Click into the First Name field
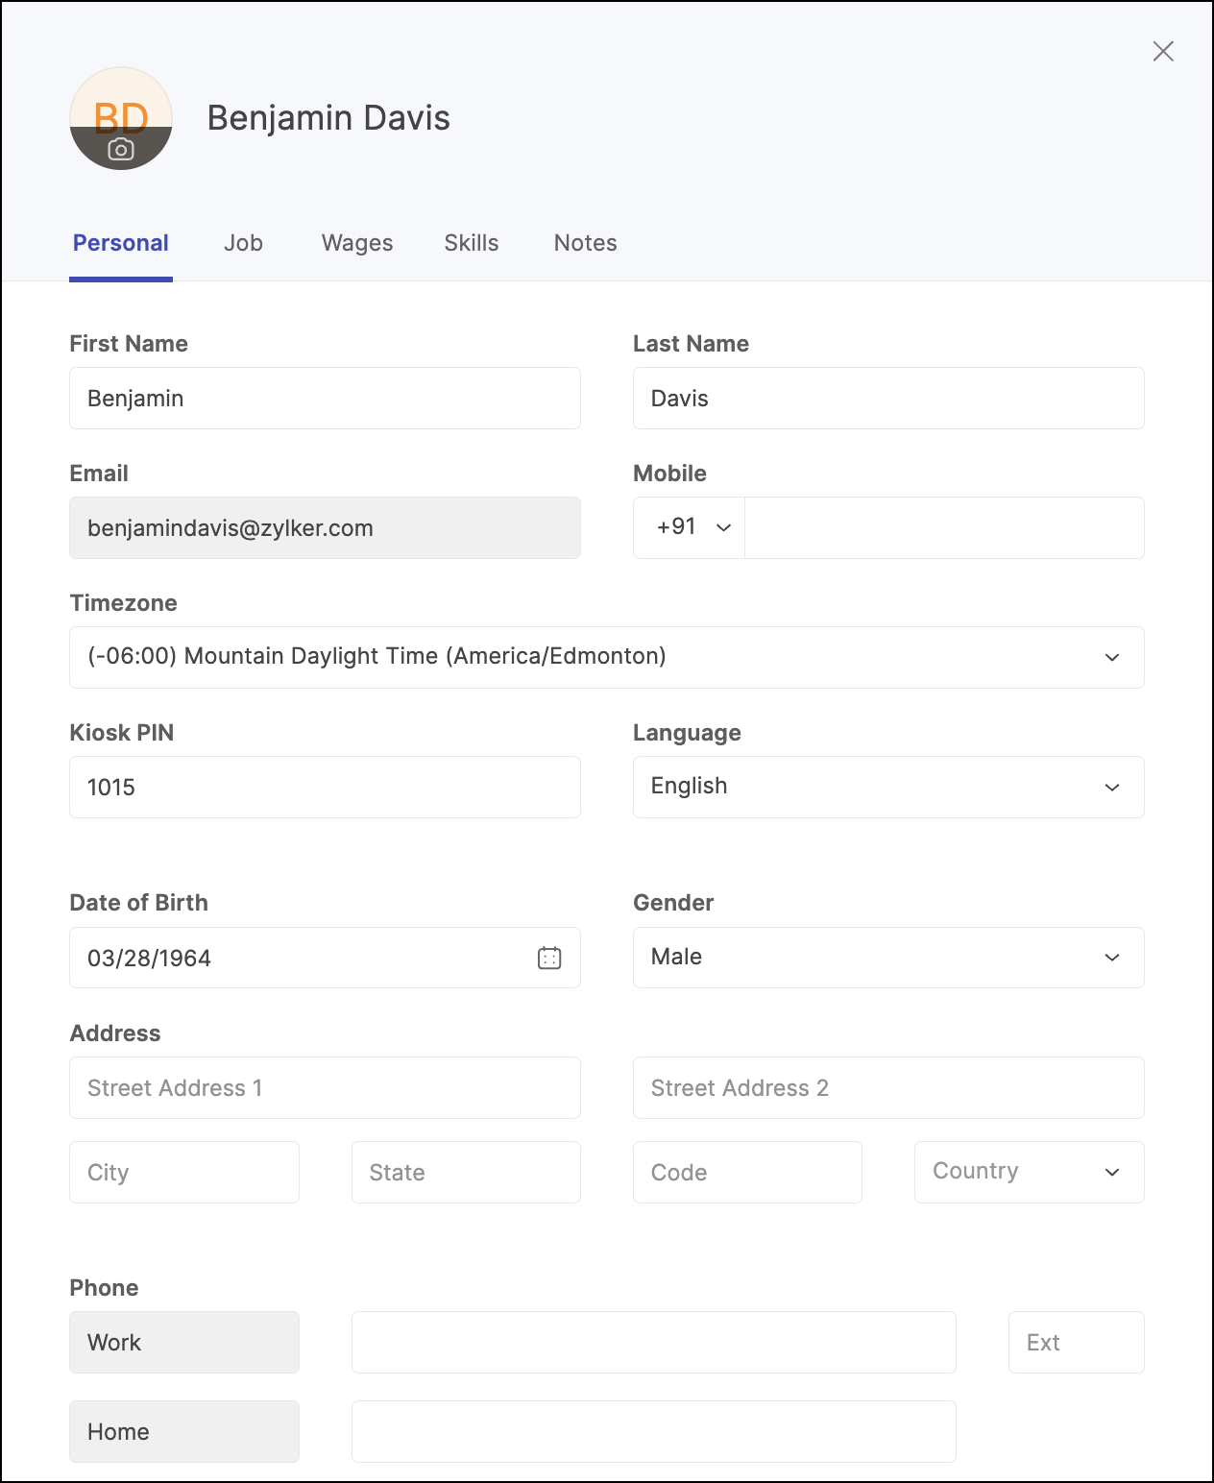1214x1483 pixels. [x=325, y=398]
